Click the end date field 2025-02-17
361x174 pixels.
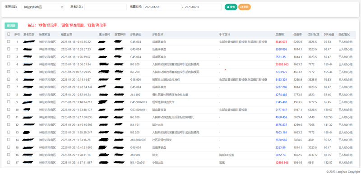(203, 7)
